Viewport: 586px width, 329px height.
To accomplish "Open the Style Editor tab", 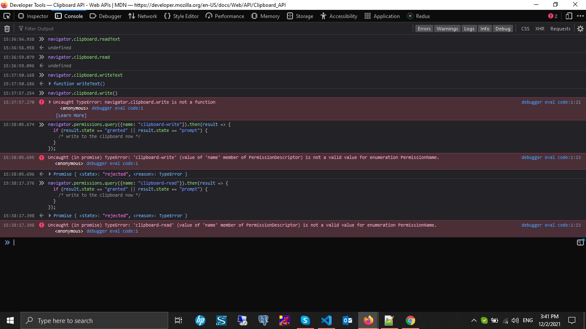I will (181, 16).
